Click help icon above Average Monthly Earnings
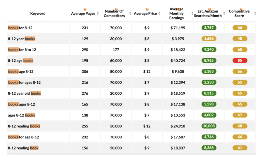The height and width of the screenshot is (162, 261). (178, 9)
